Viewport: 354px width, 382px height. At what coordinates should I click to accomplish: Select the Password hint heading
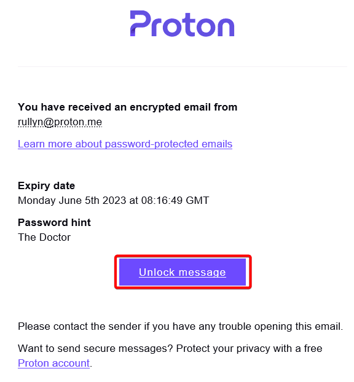click(x=54, y=222)
